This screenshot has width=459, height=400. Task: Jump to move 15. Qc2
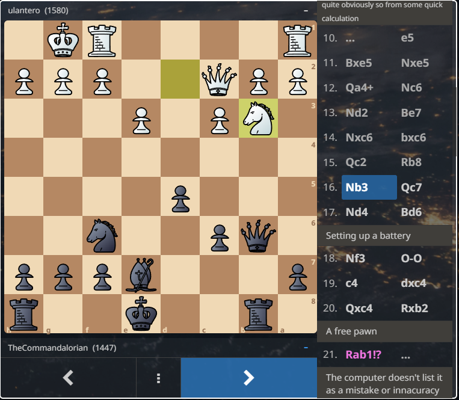(x=356, y=162)
